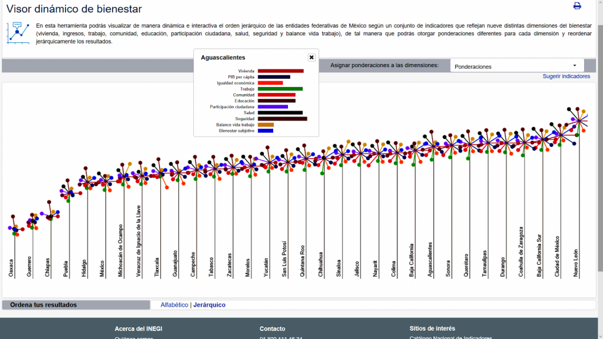
Task: Click the Puebla flower glyph
Action: point(69,191)
